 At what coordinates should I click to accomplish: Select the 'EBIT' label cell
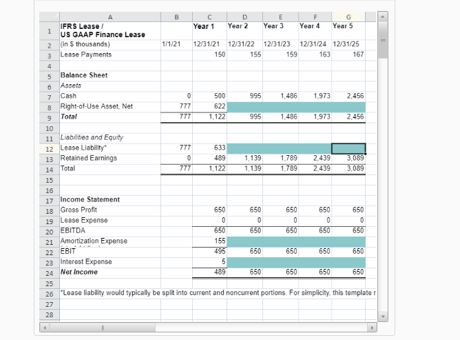point(110,252)
